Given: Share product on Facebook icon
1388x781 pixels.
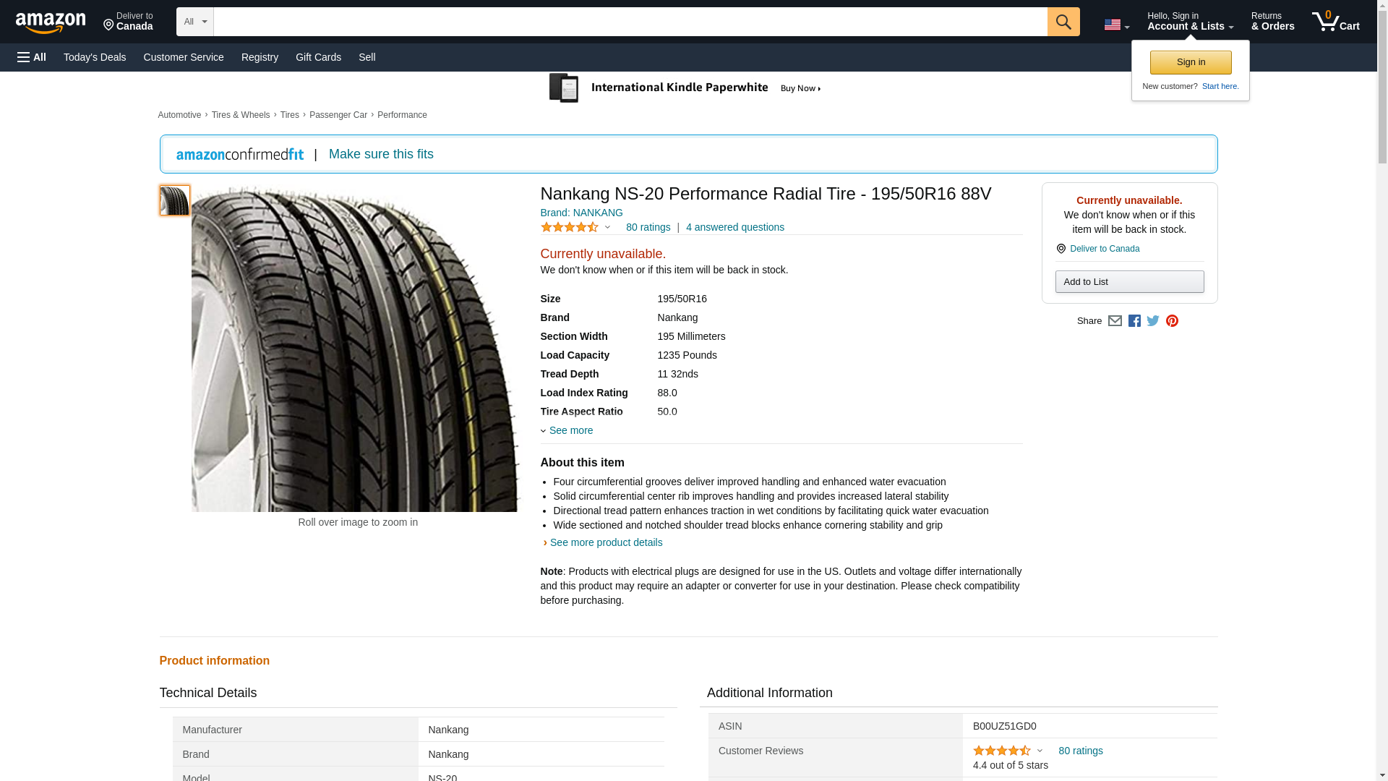Looking at the screenshot, I should (x=1134, y=321).
